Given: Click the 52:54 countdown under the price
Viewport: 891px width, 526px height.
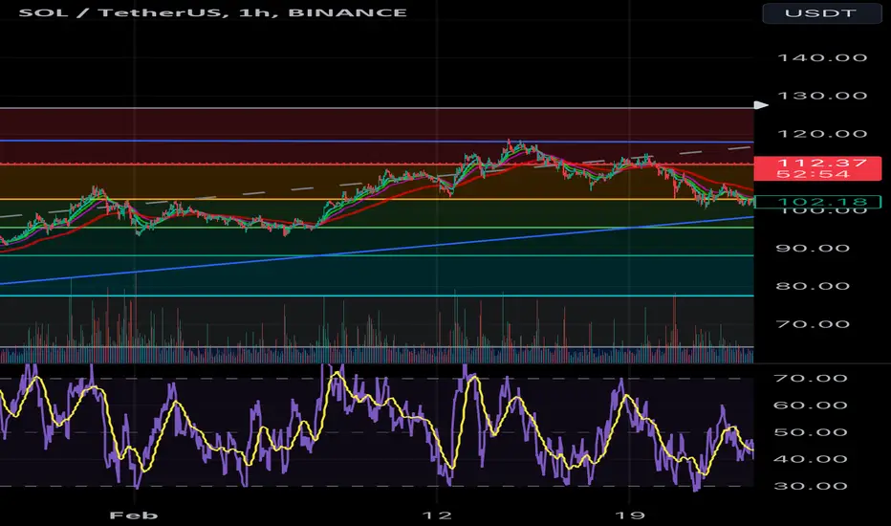Looking at the screenshot, I should [814, 174].
